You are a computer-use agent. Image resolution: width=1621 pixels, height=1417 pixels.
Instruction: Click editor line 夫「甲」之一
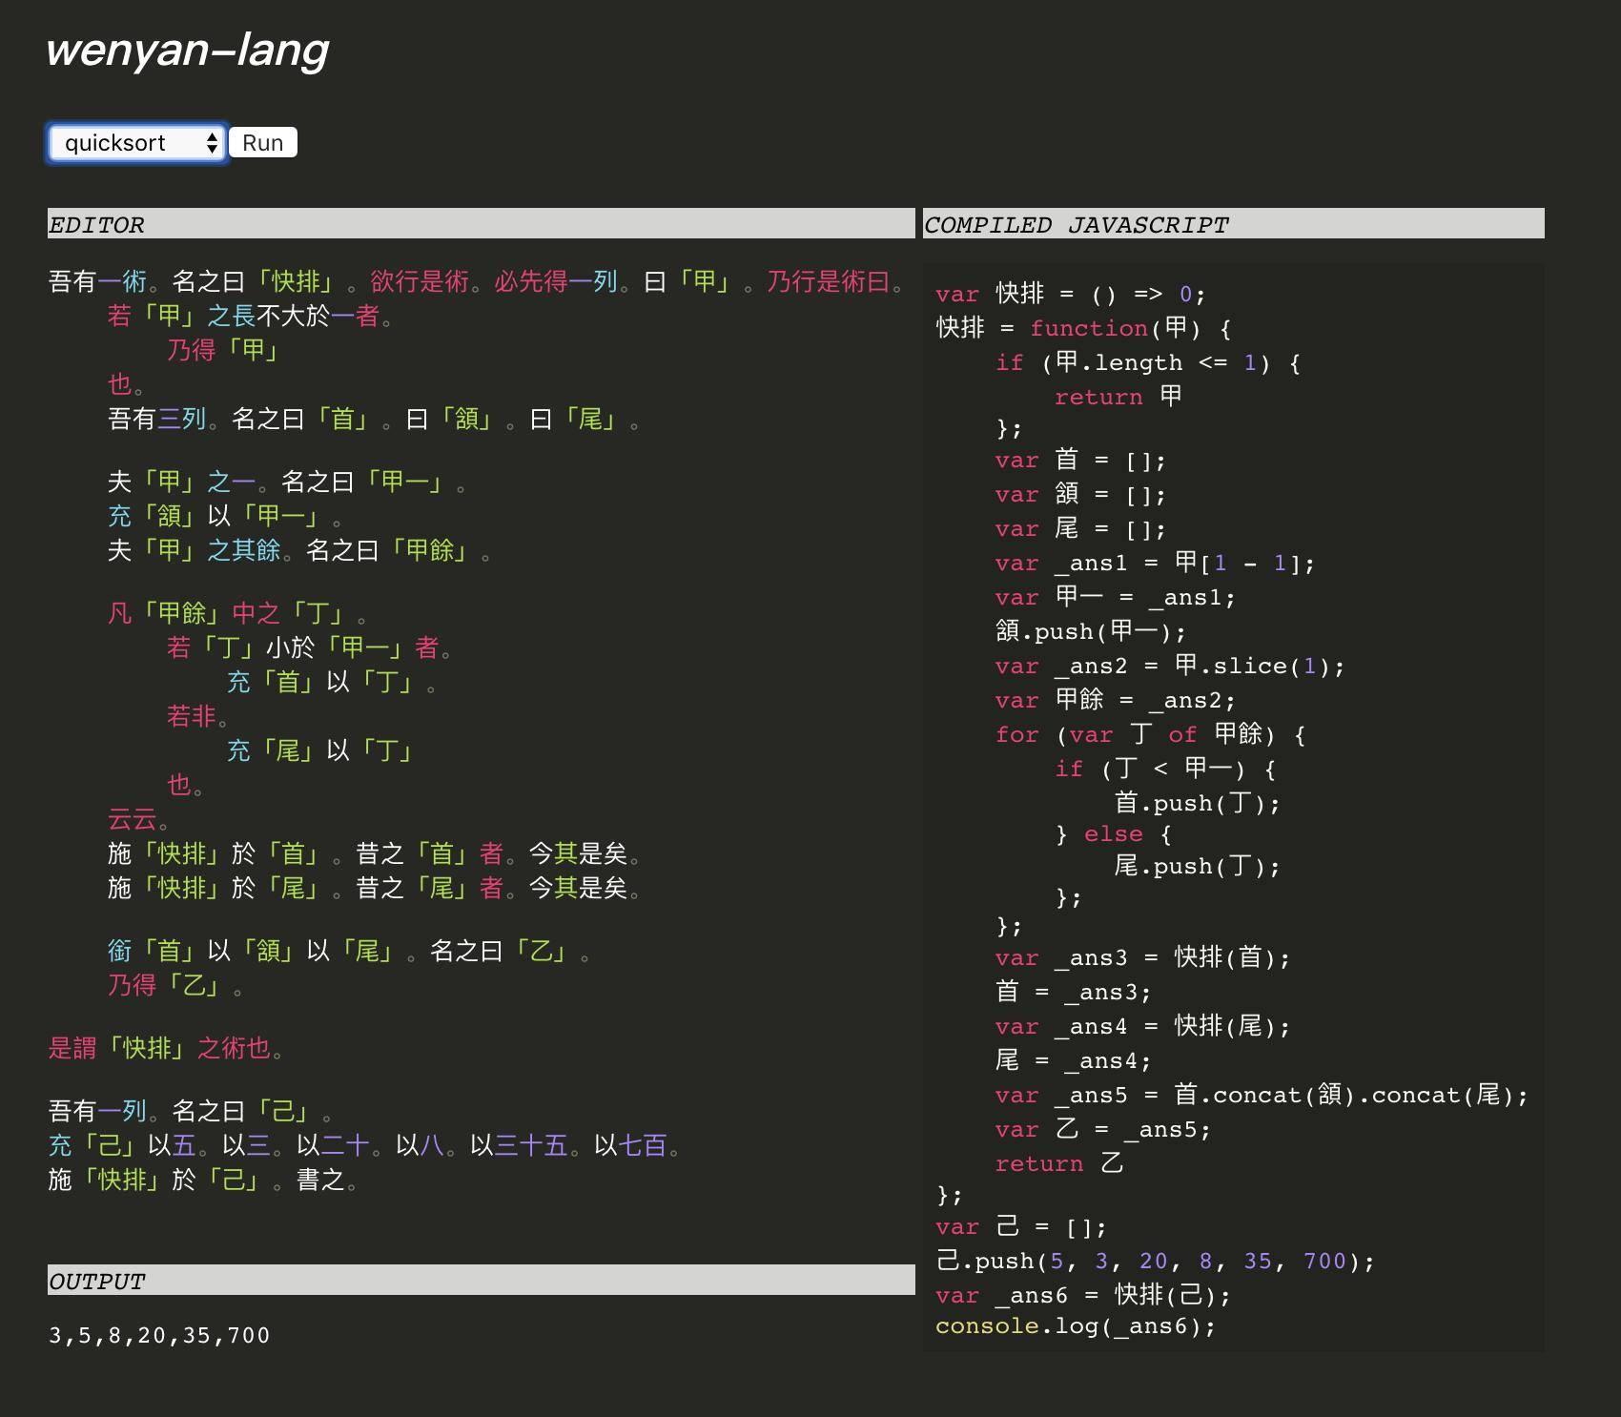click(286, 482)
